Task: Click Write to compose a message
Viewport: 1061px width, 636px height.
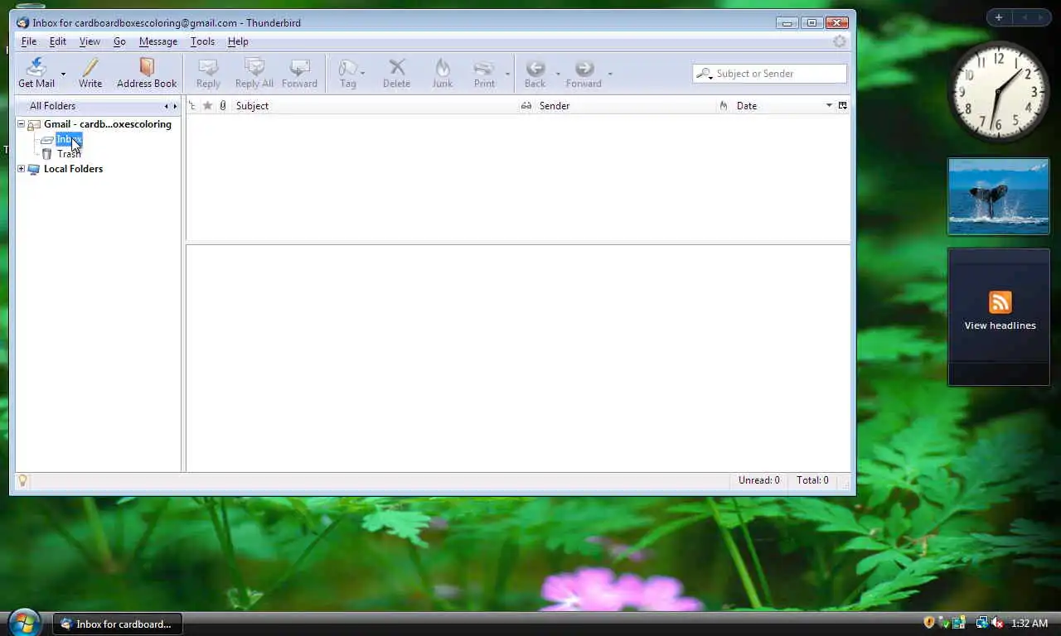Action: (90, 73)
